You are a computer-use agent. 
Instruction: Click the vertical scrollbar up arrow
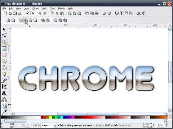(x=170, y=29)
